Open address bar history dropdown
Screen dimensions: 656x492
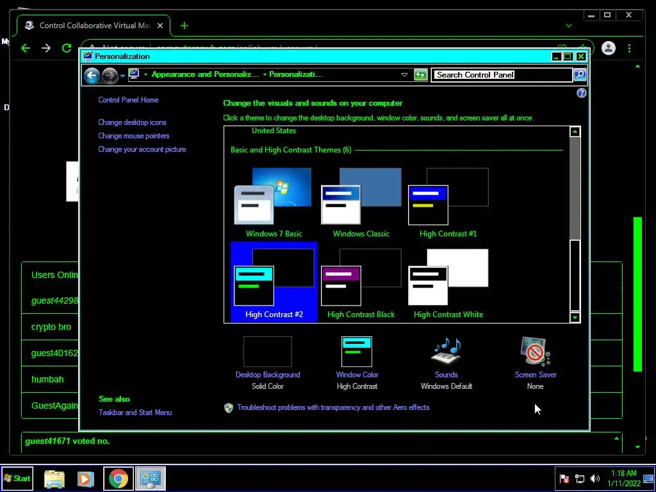pos(404,75)
